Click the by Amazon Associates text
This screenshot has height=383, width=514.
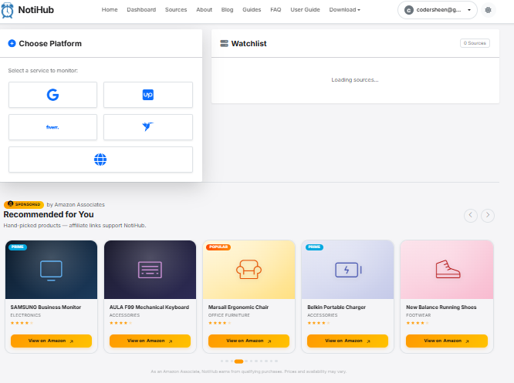pyautogui.click(x=76, y=204)
